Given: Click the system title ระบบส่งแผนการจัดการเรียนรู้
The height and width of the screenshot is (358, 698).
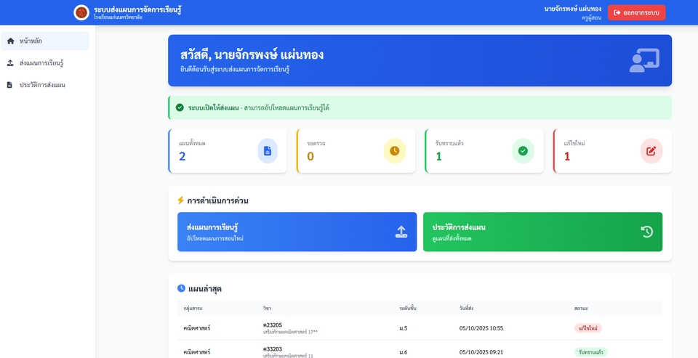Looking at the screenshot, I should point(137,9).
